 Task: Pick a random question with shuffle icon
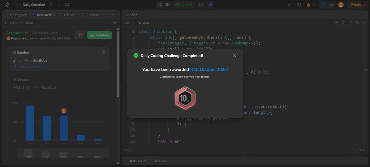coord(67,5)
